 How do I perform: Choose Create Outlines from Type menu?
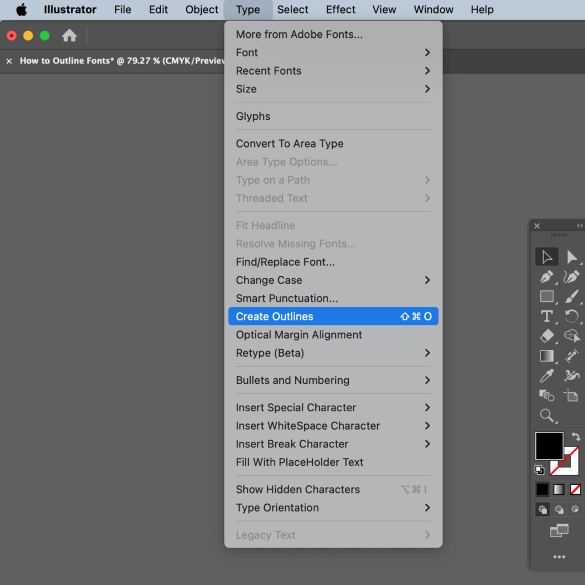click(333, 316)
